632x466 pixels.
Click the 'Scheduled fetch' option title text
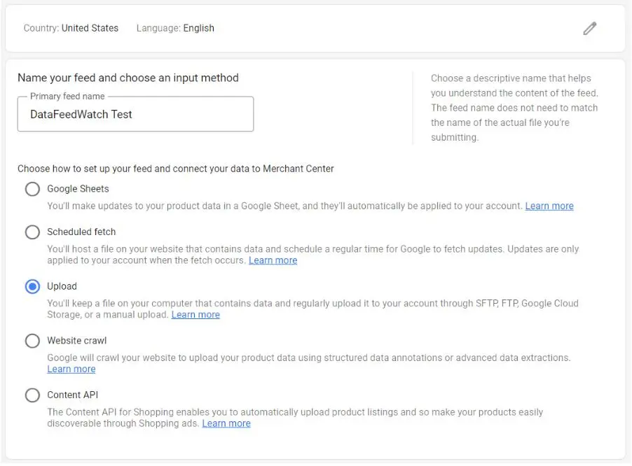click(x=81, y=232)
